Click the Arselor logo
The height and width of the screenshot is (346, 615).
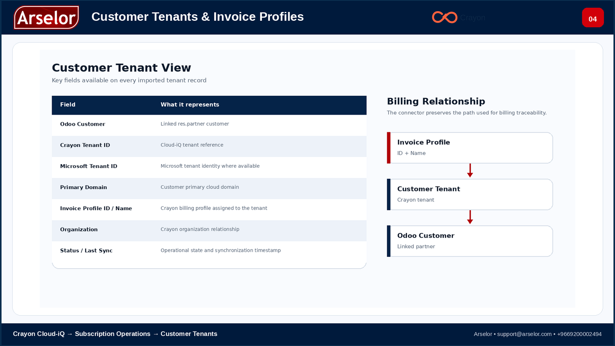[x=47, y=17]
